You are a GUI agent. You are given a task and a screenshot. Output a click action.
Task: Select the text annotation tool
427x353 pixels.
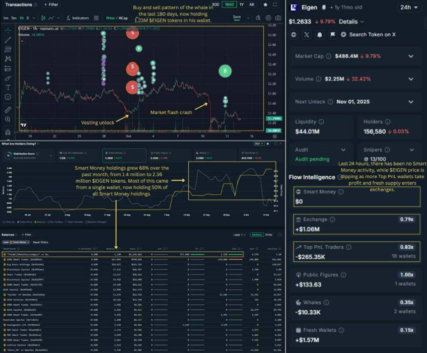tap(8, 87)
